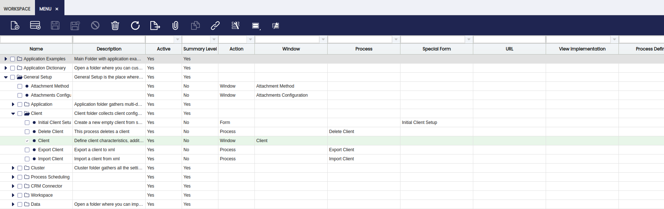
Task: Click the undo changes circle-slash icon
Action: click(x=95, y=25)
